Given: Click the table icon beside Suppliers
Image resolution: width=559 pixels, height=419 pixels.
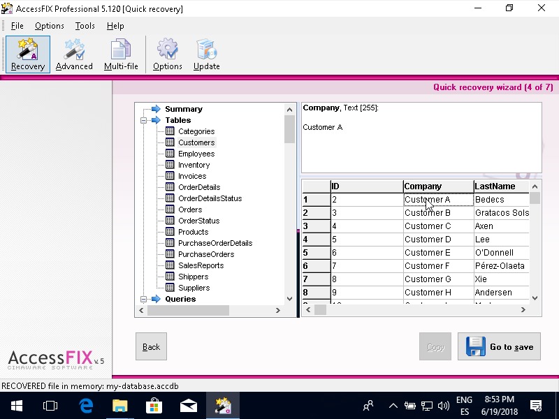Looking at the screenshot, I should click(170, 288).
